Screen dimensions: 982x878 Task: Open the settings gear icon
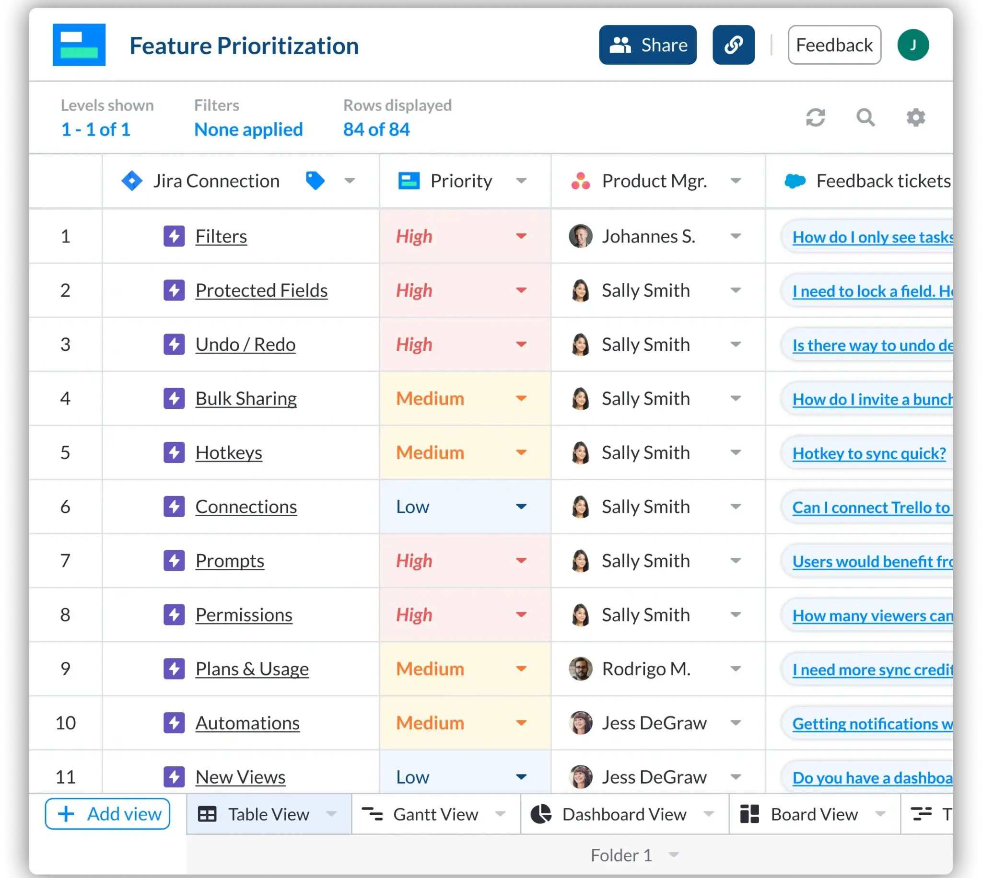coord(915,118)
